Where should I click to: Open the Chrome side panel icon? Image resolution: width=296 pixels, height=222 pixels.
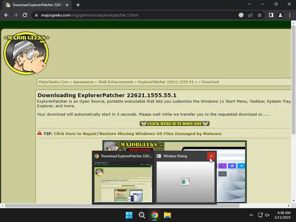271,15
